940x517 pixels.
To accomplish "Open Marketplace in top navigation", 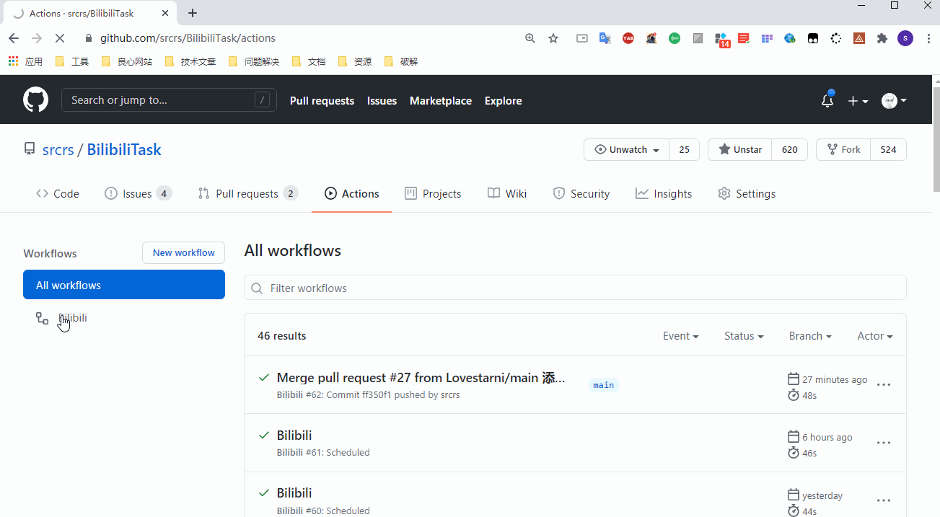I will point(441,101).
